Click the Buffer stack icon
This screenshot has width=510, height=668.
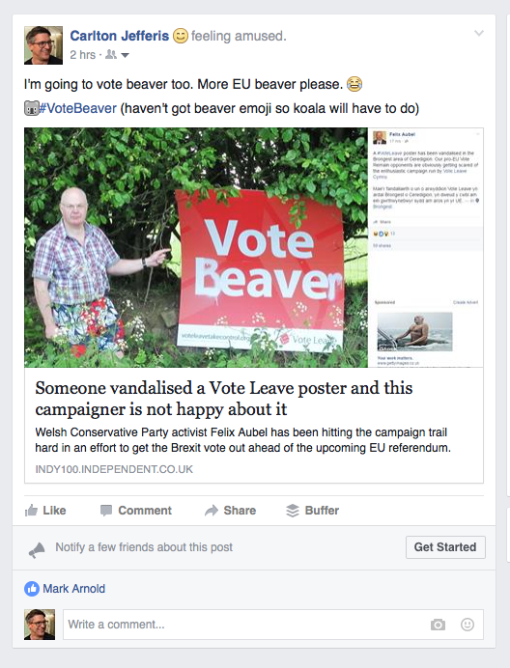[x=293, y=511]
